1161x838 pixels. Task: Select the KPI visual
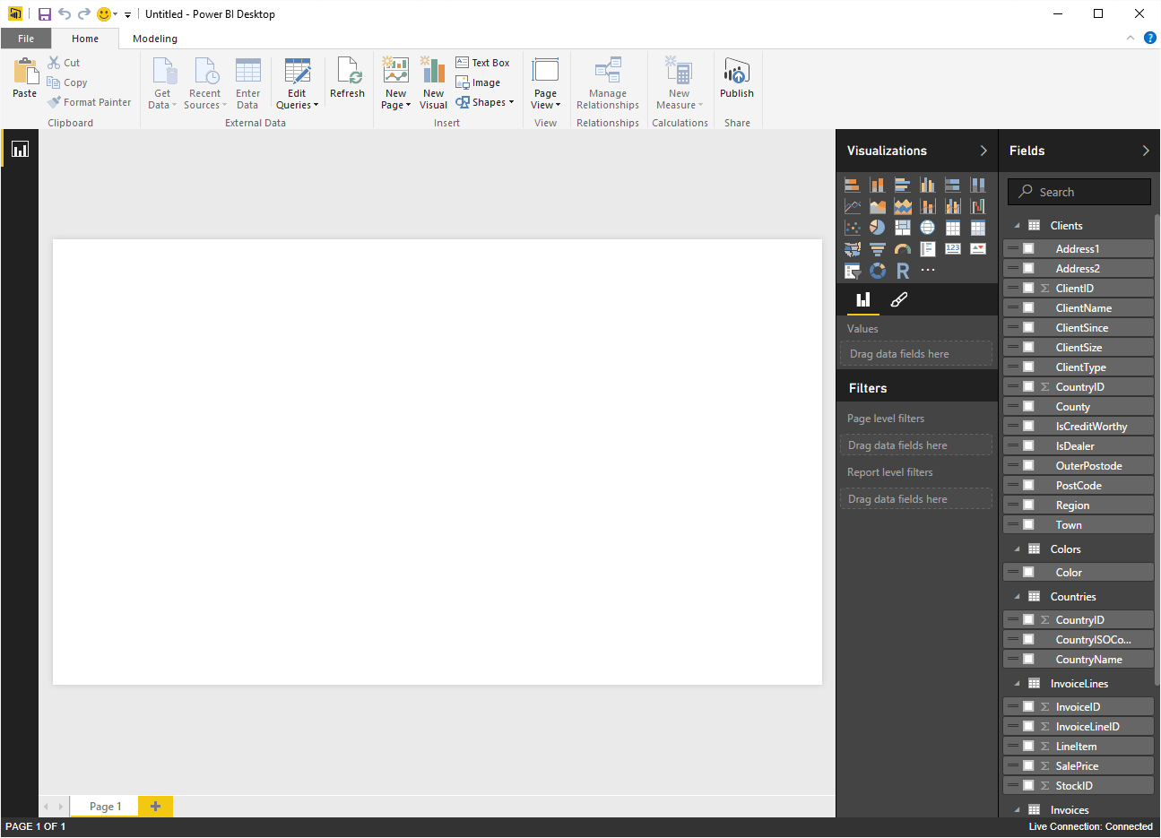click(x=978, y=249)
